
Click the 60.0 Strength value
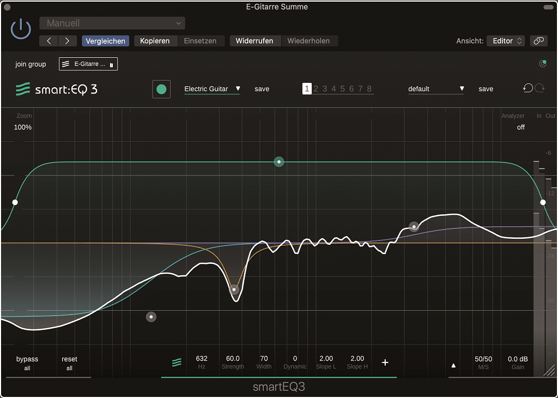point(233,359)
